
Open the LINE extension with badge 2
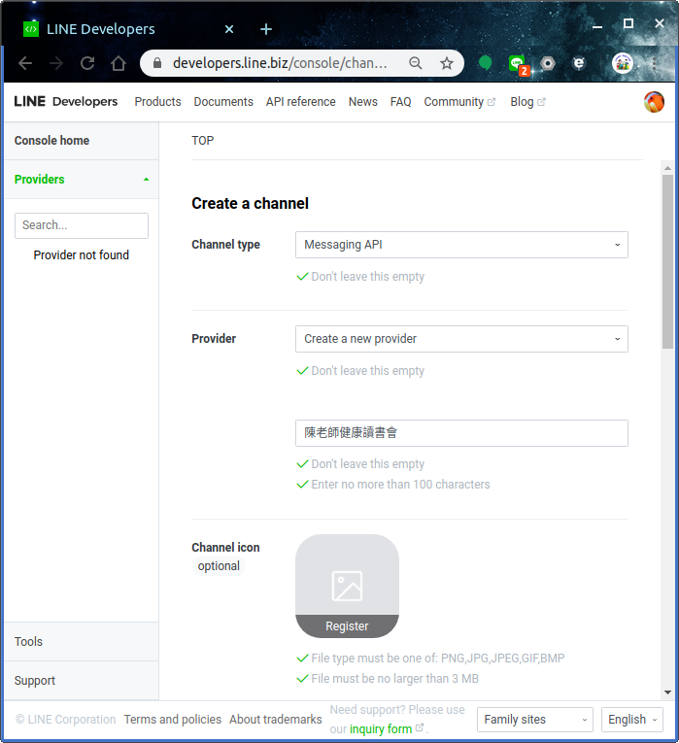tap(518, 64)
